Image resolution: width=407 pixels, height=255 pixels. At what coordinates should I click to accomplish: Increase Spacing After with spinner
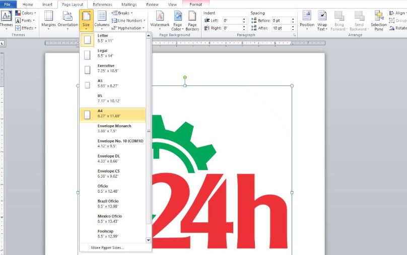click(x=293, y=27)
